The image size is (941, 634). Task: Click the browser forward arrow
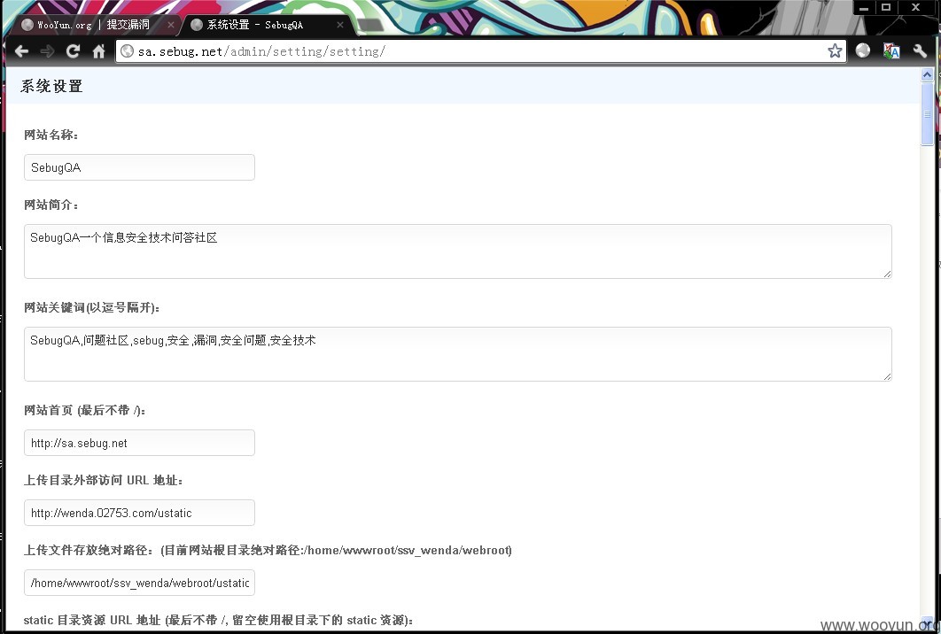click(x=47, y=51)
